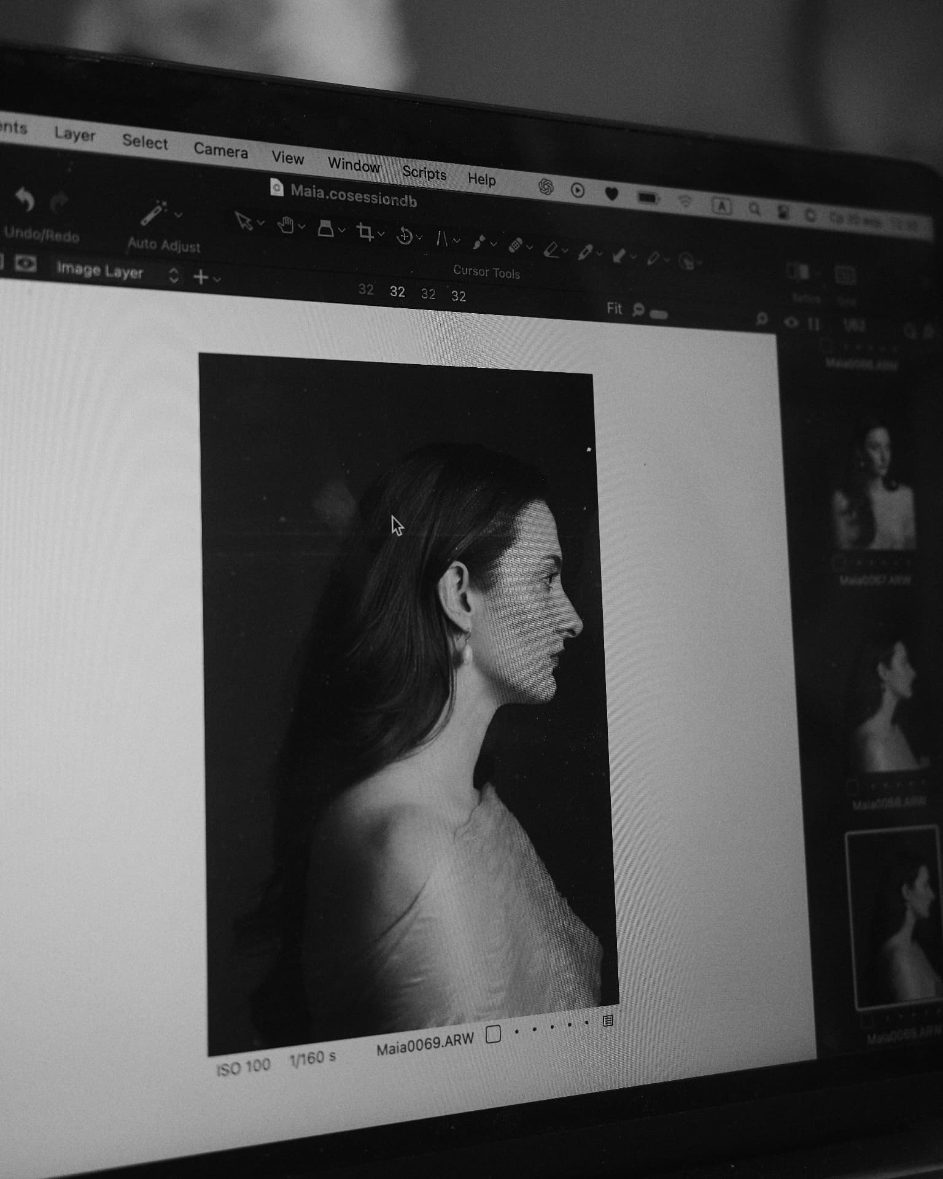Click the zoom magnifier next to Fit
The width and height of the screenshot is (943, 1179).
pyautogui.click(x=638, y=310)
